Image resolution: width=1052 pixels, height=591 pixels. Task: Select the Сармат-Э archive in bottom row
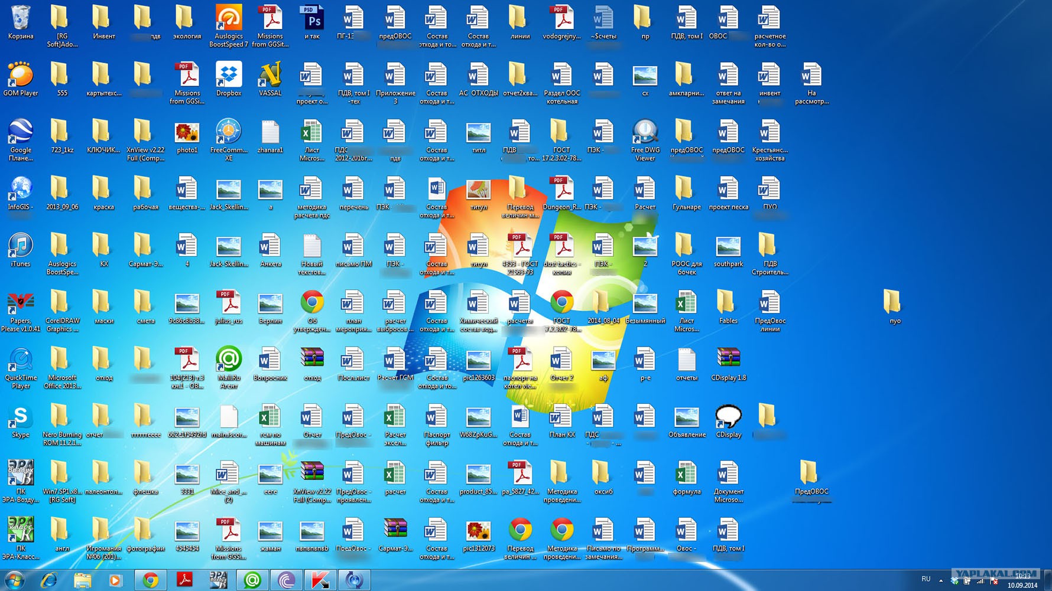tap(395, 535)
